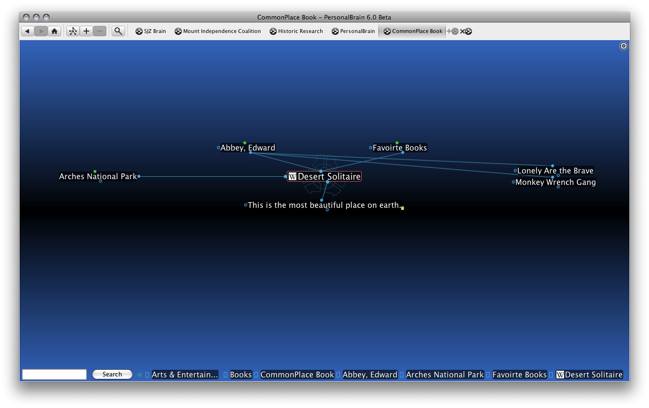Click the child gate below Monkey Wrench Gang

point(558,187)
